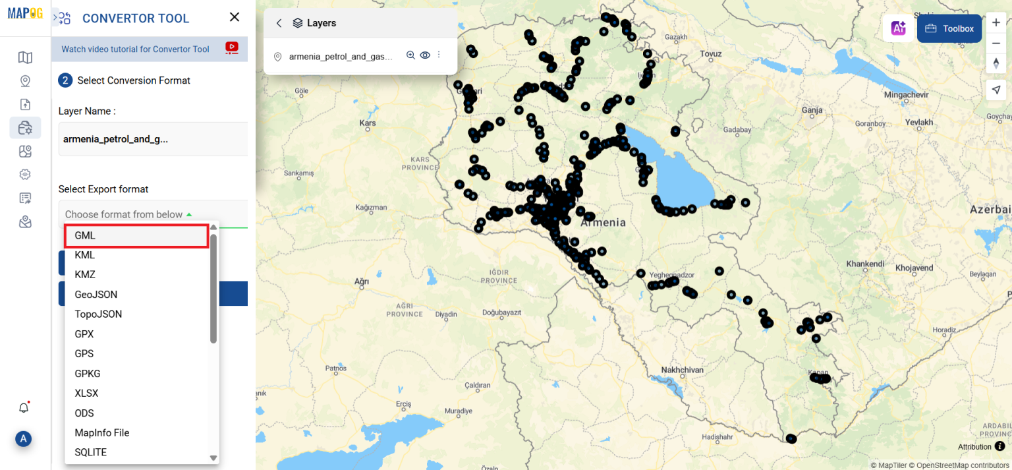The width and height of the screenshot is (1012, 470).
Task: Open the AI assistant icon on the map
Action: [x=898, y=28]
